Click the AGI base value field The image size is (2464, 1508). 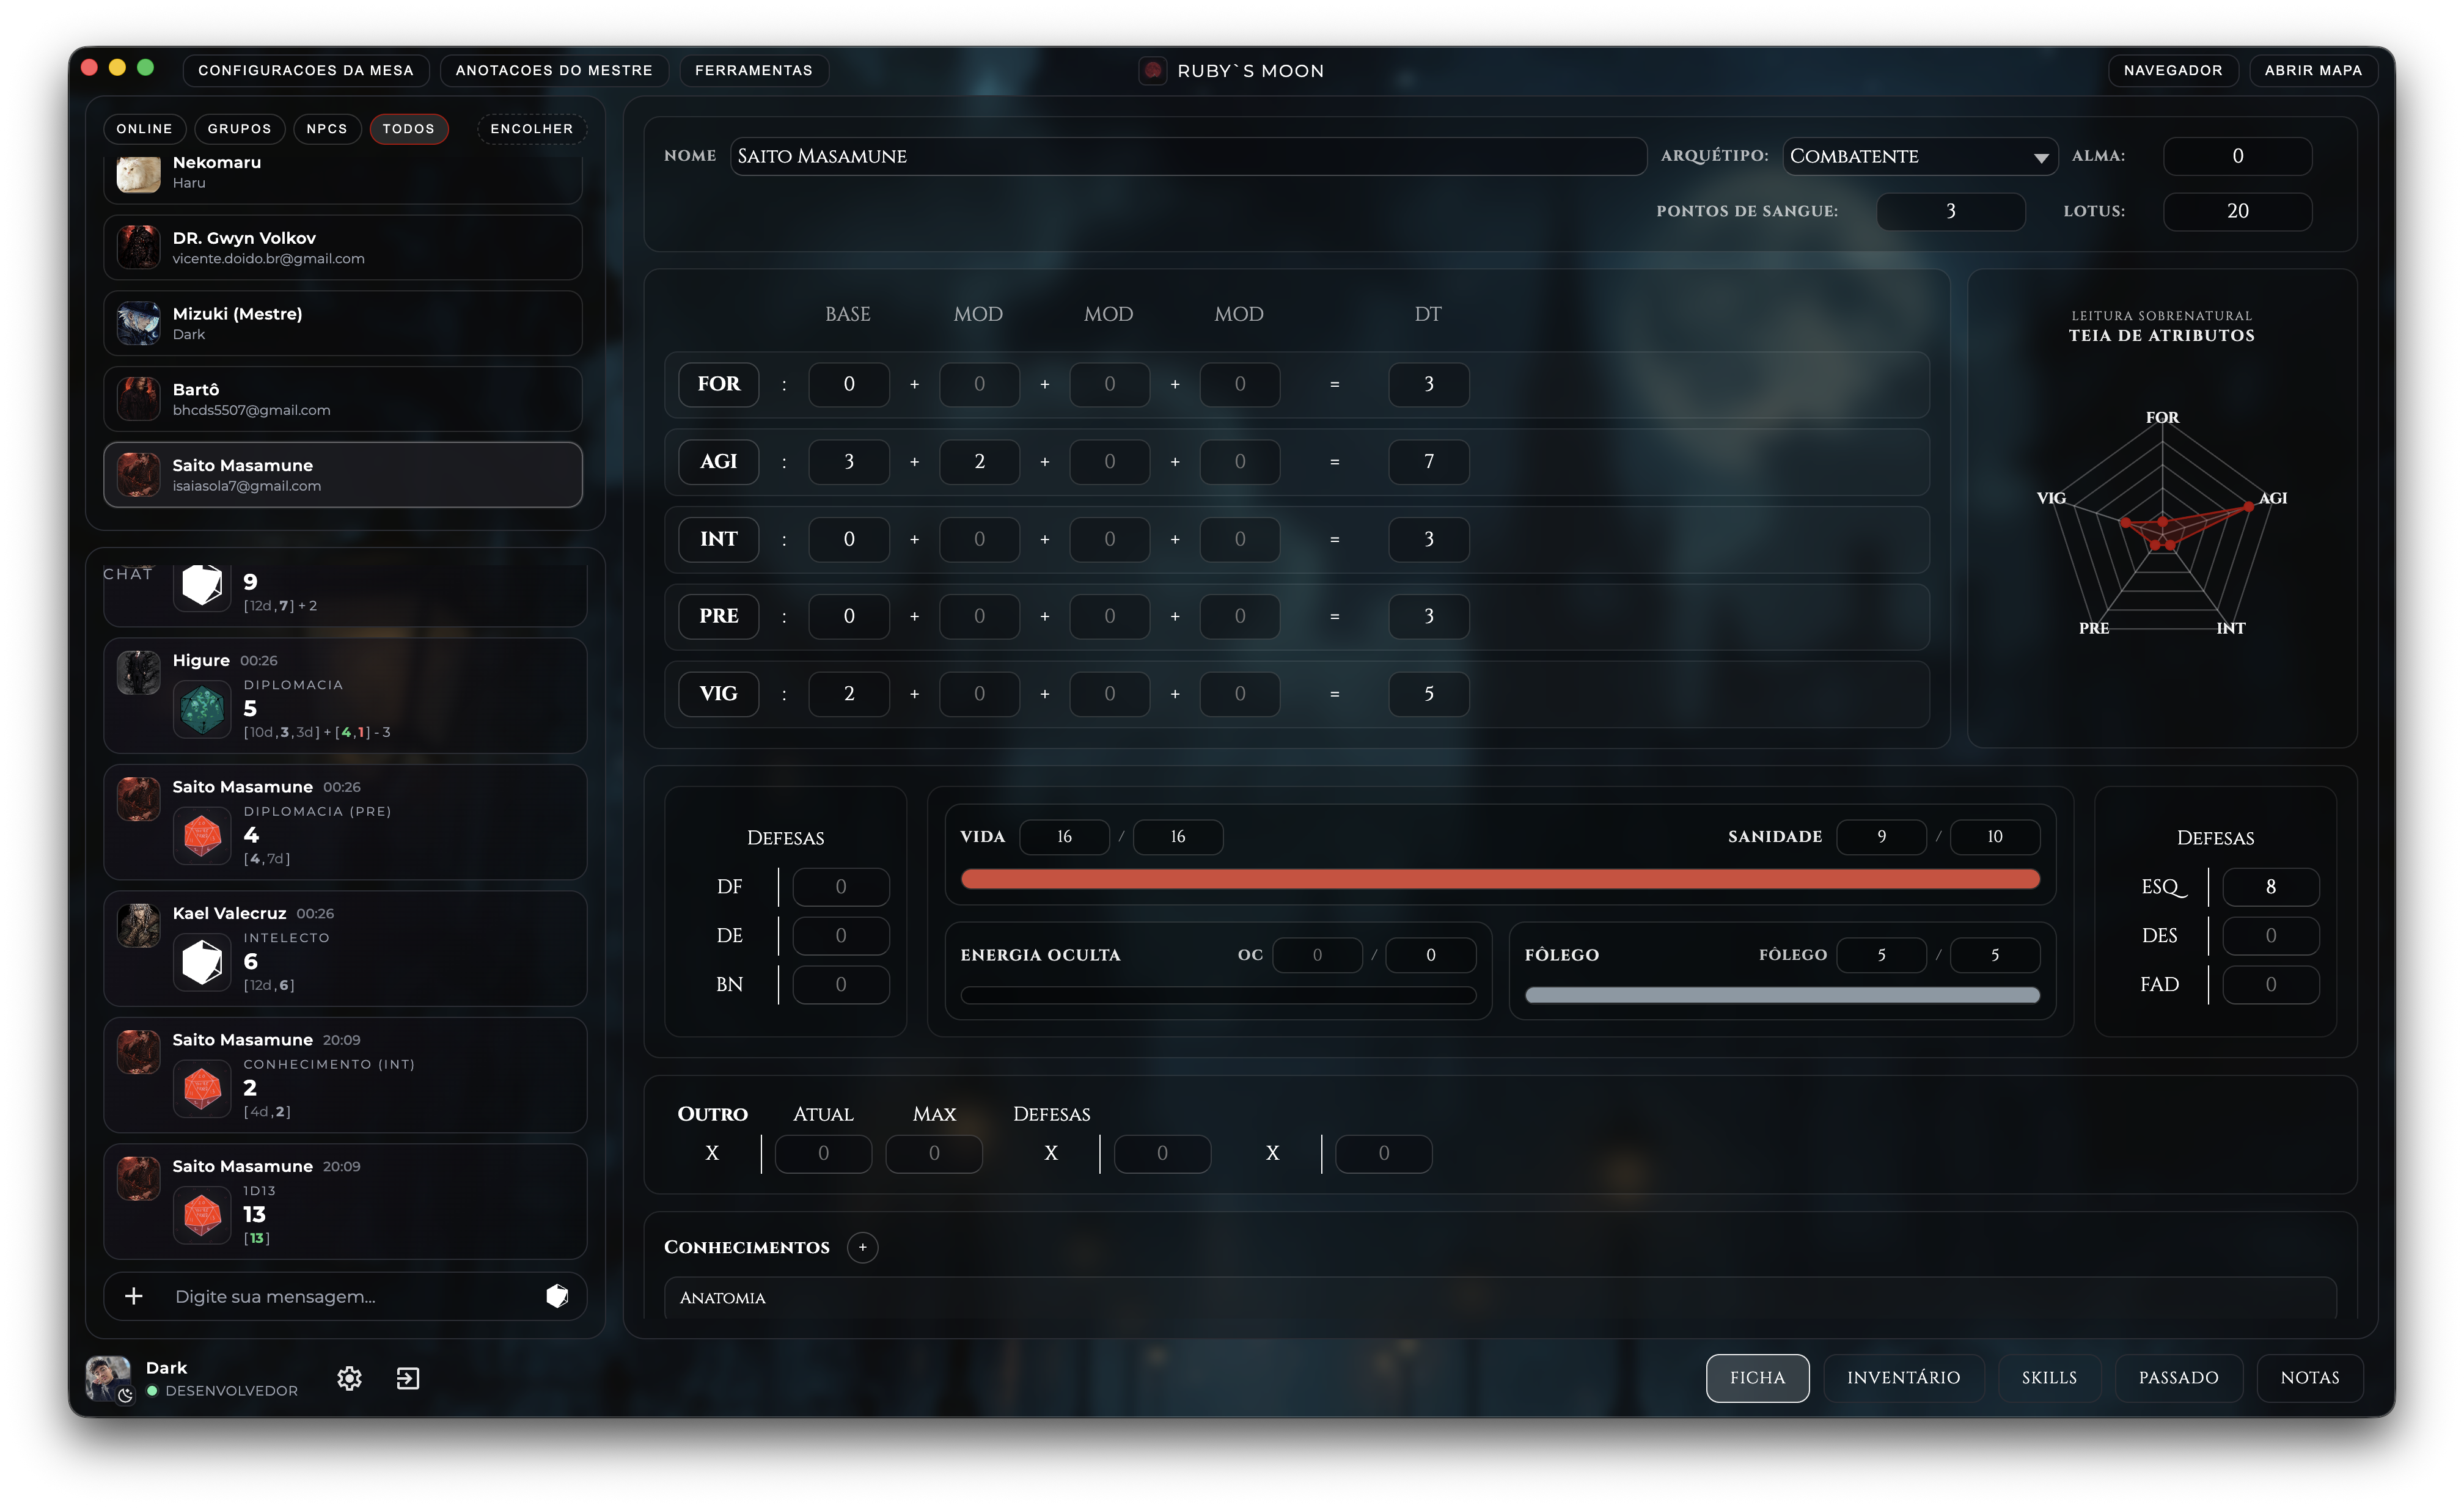click(848, 461)
